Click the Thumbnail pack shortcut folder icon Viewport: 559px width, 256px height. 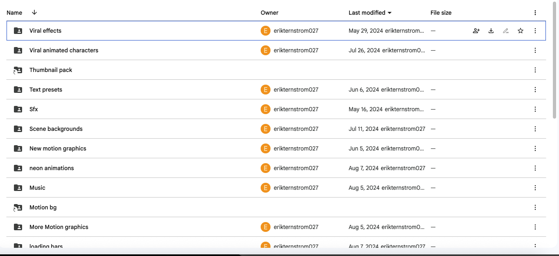click(x=18, y=70)
